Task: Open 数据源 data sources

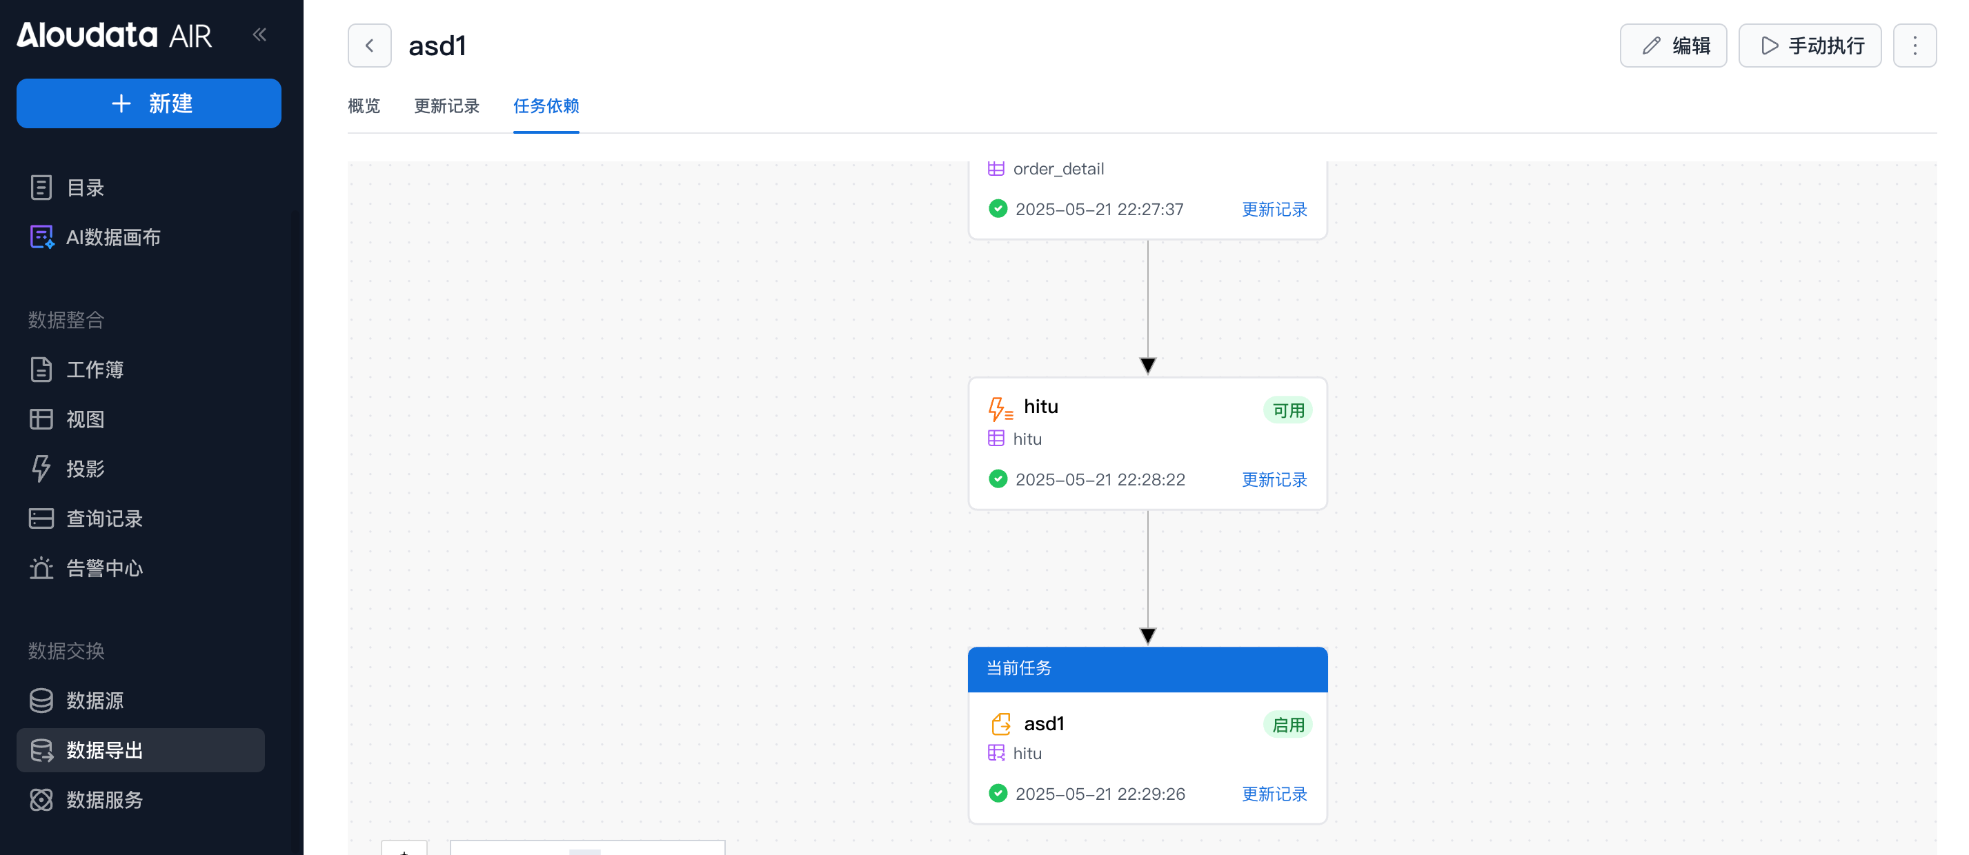Action: [94, 701]
